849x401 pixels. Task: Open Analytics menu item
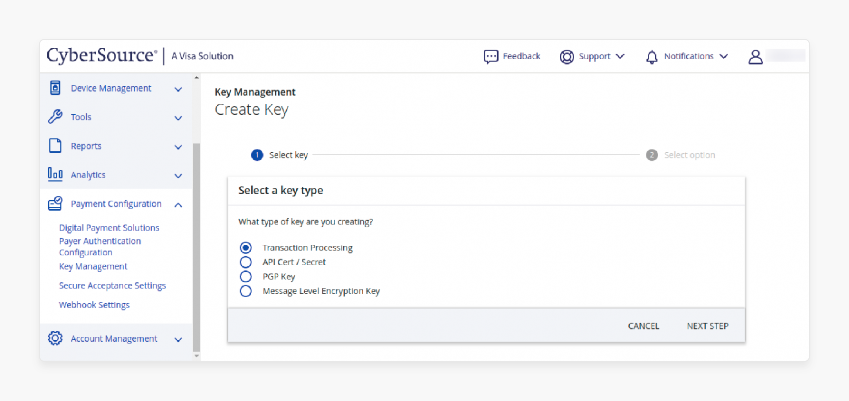116,175
